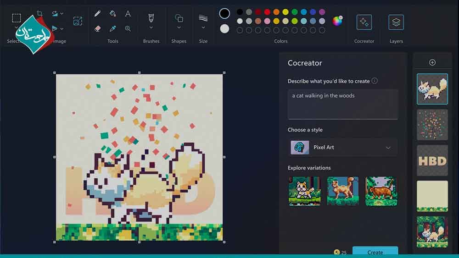Open the Flip options chevron

tap(62, 28)
